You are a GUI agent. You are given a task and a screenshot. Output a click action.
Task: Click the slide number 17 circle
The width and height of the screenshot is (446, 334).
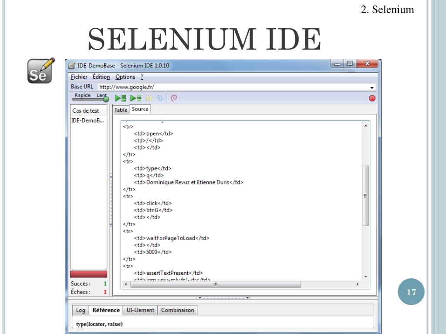[x=411, y=292]
